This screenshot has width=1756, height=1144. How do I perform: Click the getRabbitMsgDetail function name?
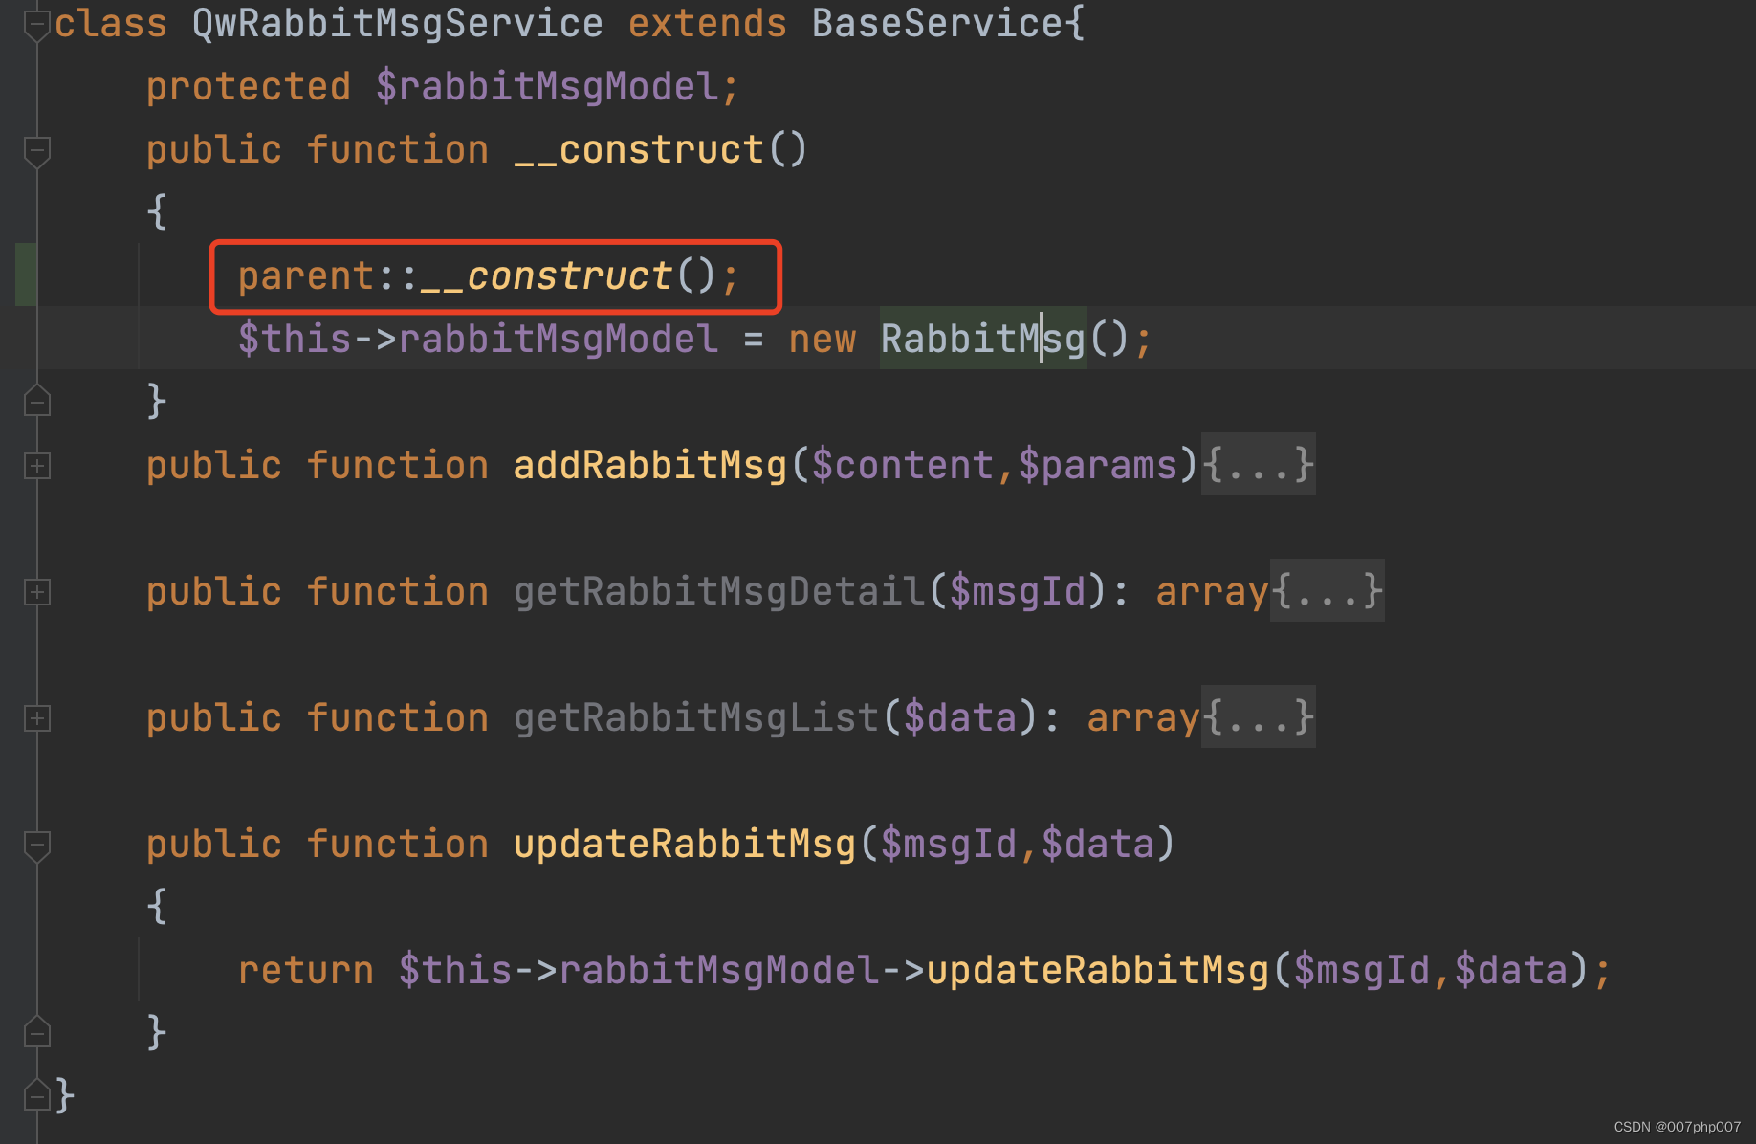click(x=719, y=591)
